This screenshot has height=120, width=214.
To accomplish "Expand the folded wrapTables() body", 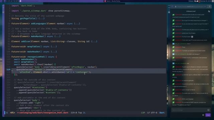I will tap(54, 47).
